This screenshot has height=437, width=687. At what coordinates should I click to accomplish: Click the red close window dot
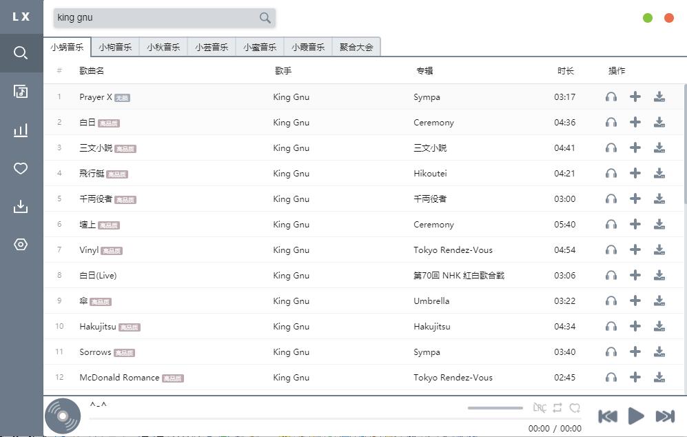(x=669, y=18)
